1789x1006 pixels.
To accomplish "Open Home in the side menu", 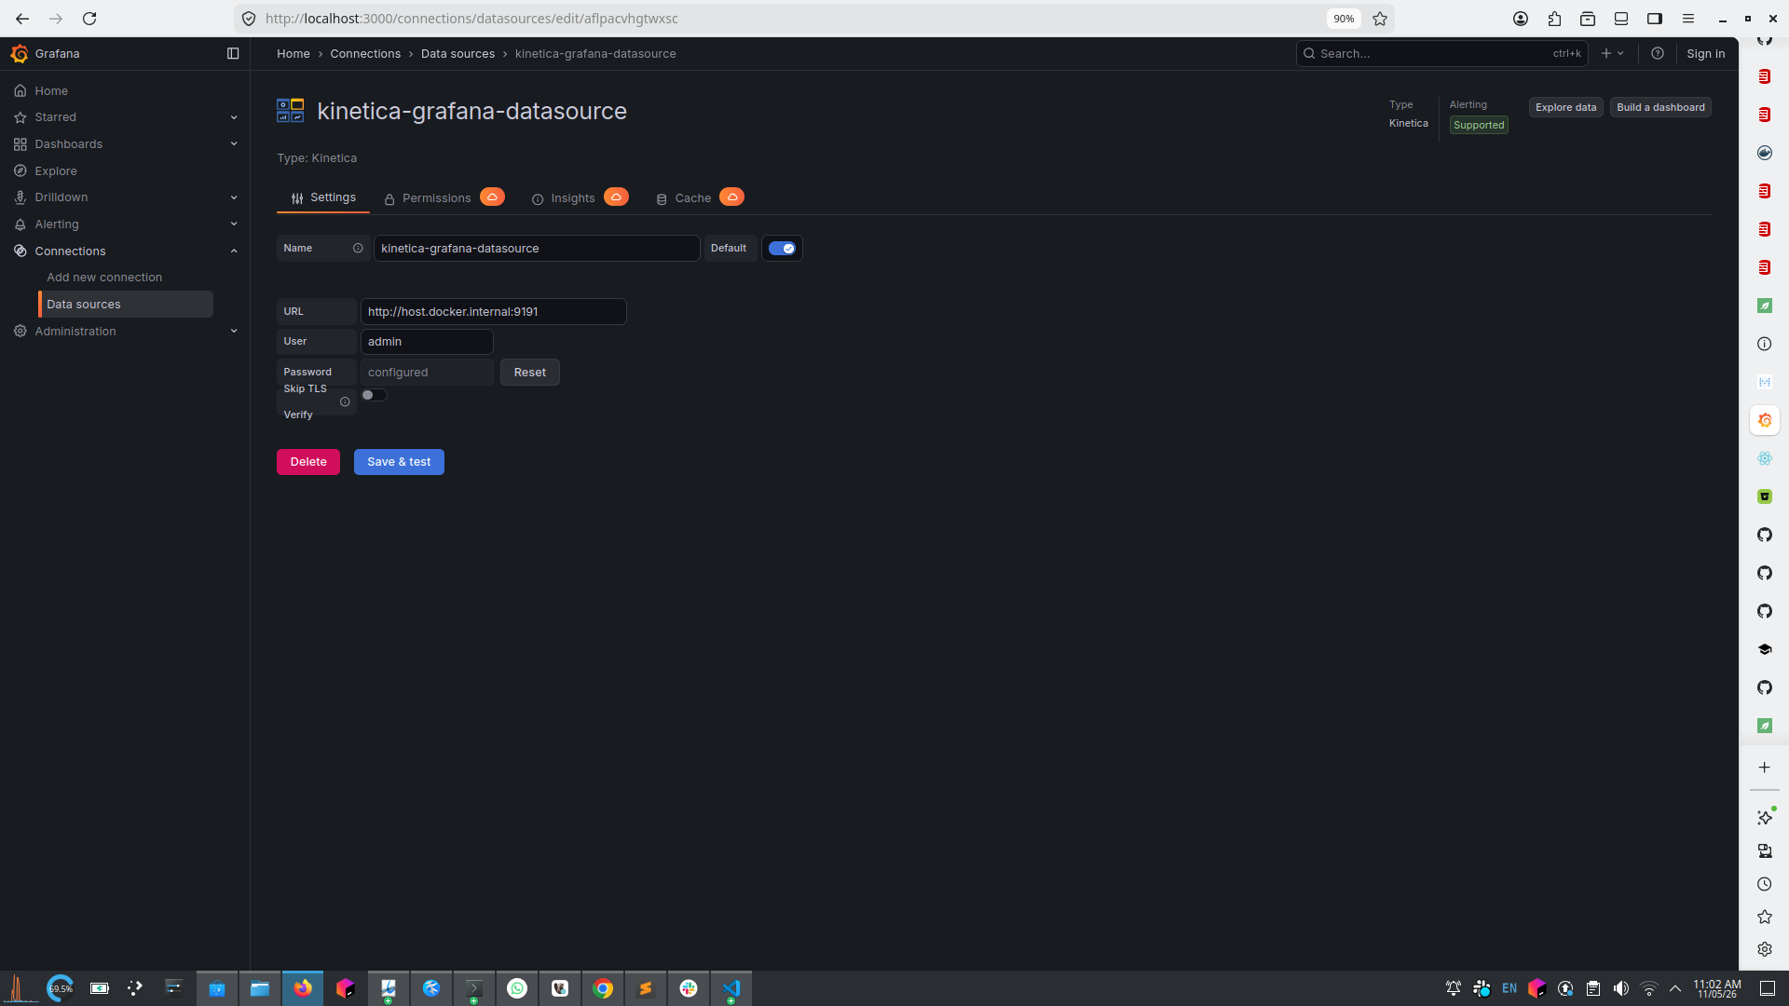I will click(x=51, y=91).
